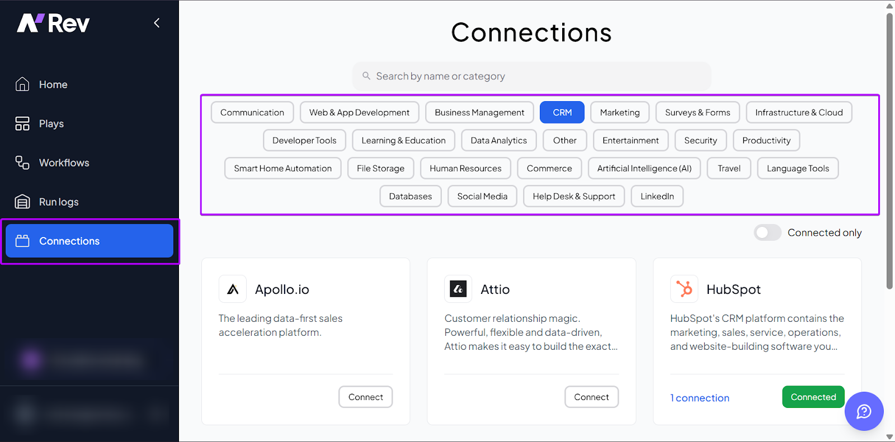The width and height of the screenshot is (895, 442).
Task: Select the Security filter
Action: pyautogui.click(x=700, y=140)
